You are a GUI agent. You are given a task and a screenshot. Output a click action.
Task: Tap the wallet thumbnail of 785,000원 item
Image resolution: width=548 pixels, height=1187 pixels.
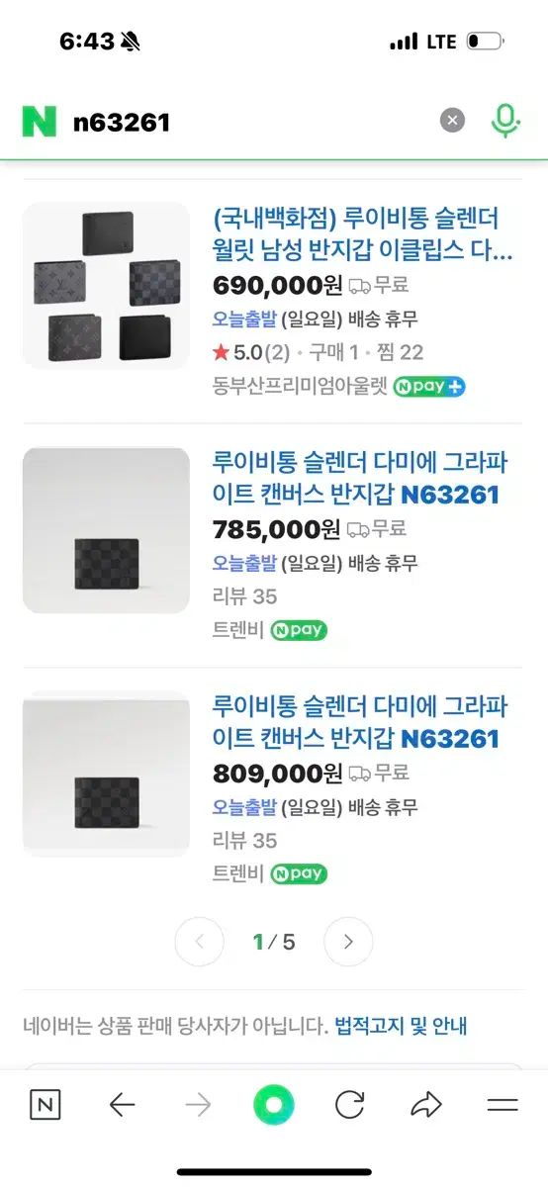[x=106, y=530]
